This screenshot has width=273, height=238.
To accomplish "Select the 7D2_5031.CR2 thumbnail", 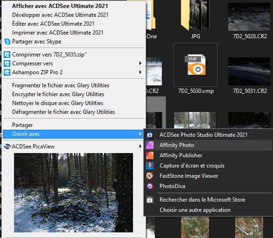I will tap(249, 71).
